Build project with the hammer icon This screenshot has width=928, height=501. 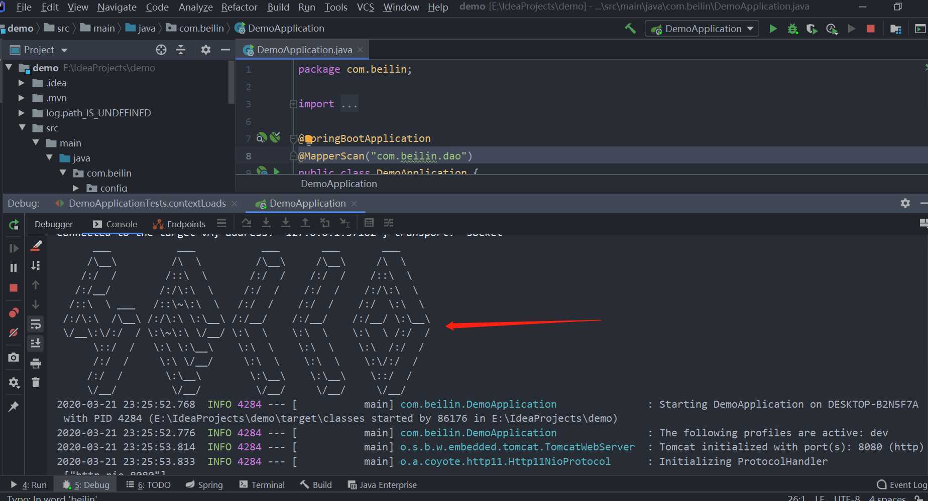point(630,29)
